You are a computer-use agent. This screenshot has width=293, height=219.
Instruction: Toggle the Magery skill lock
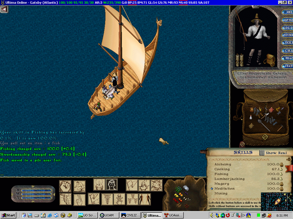281,184
